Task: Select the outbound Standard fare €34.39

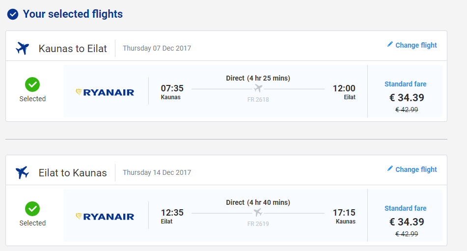Action: pos(406,97)
